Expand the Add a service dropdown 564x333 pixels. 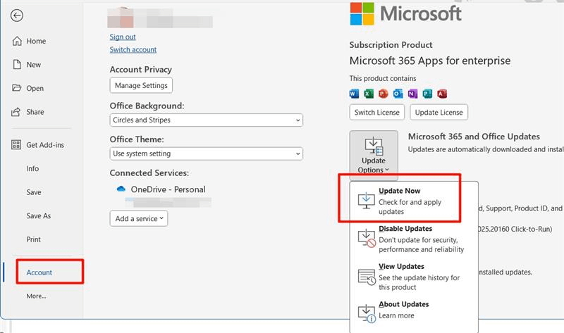(x=138, y=218)
